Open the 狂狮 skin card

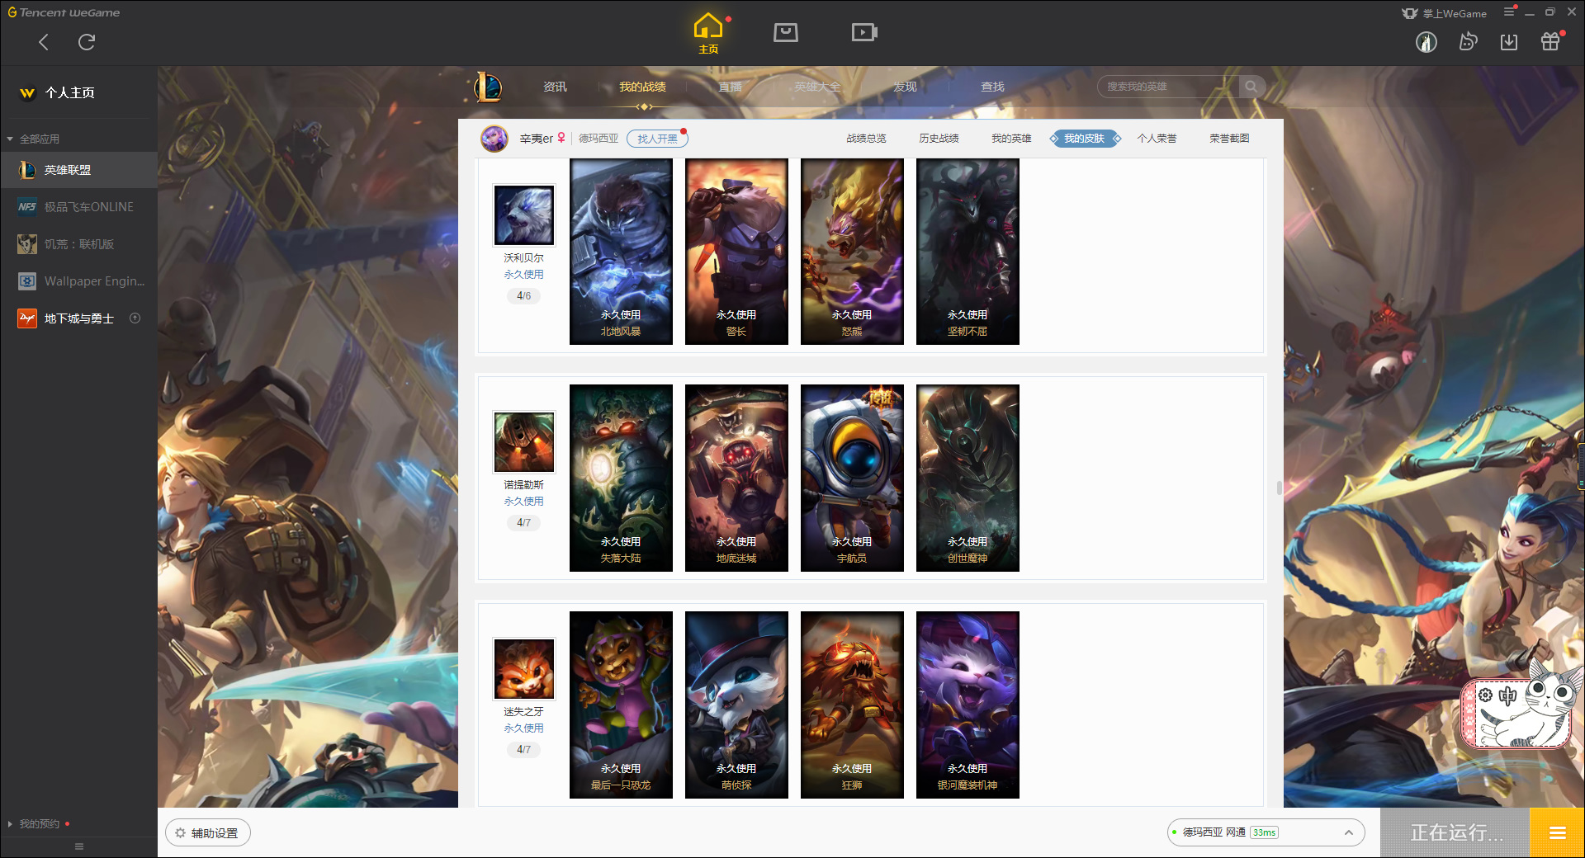coord(852,705)
